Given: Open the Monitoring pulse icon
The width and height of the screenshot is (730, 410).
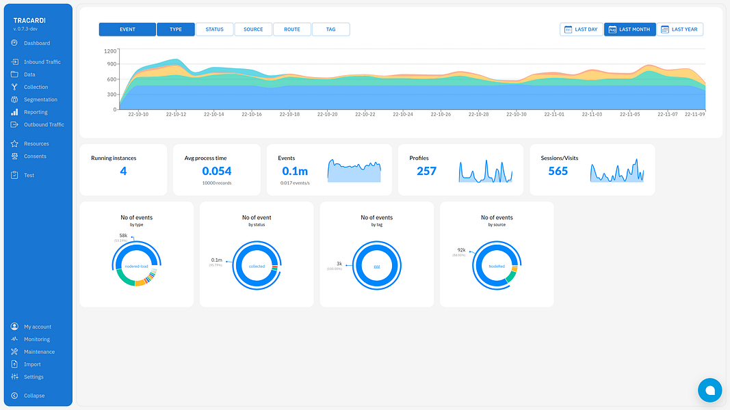Looking at the screenshot, I should click(14, 339).
